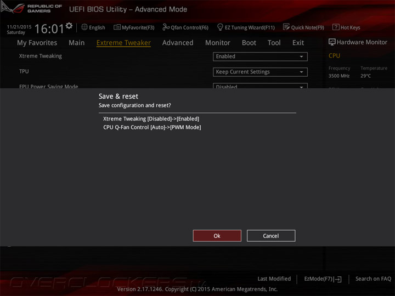395x296 pixels.
Task: Click the 11/21/2015 date text
Action: click(19, 27)
